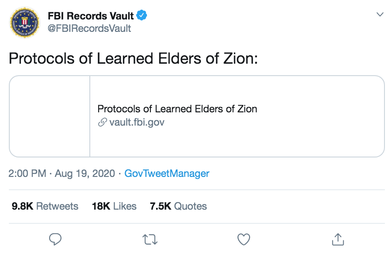Retweet using the retweet arrows icon
Viewport: 392px width, 253px height.
[x=150, y=239]
